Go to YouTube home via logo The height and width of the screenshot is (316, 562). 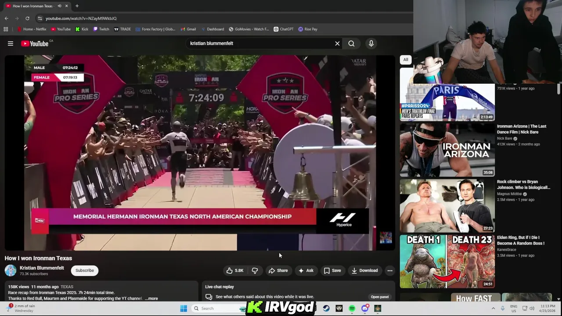[x=35, y=43]
